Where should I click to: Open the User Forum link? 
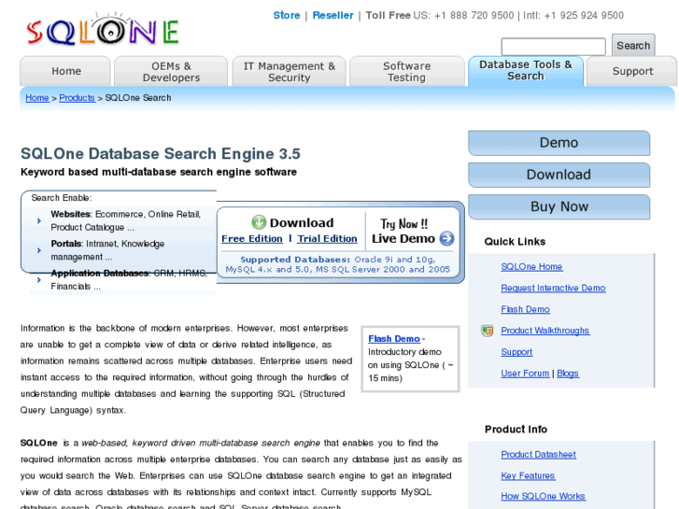point(525,373)
